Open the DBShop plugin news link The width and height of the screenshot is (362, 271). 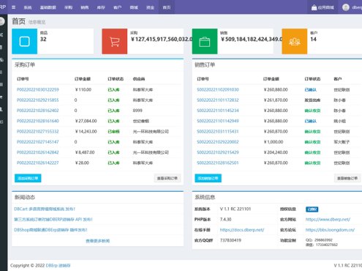(50, 230)
